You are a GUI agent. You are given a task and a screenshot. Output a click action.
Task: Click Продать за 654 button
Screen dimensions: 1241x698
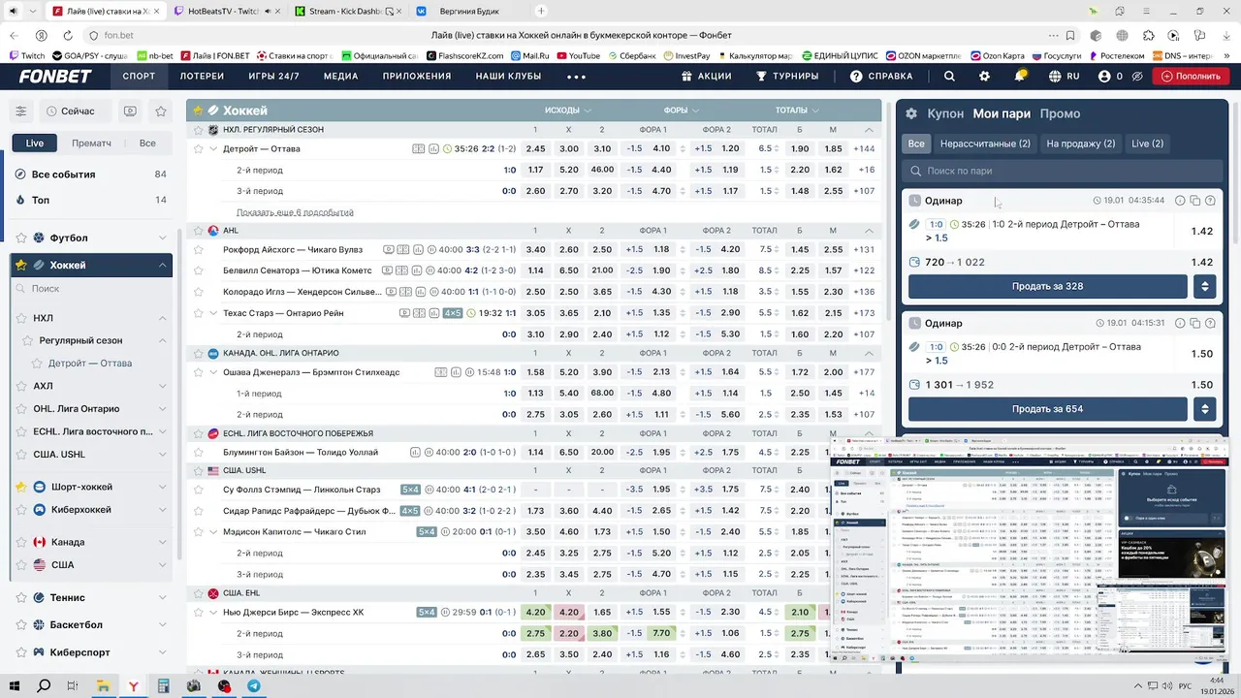[1047, 408]
